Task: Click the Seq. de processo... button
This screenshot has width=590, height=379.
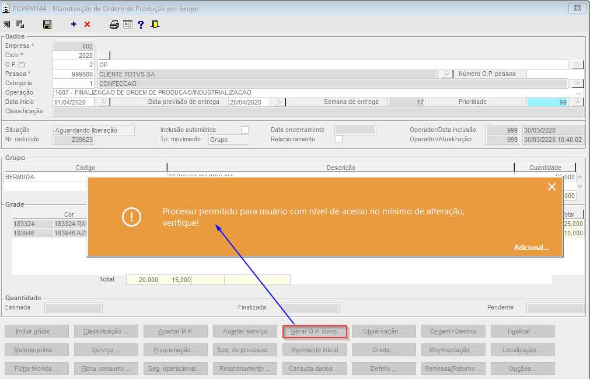Action: tap(245, 350)
